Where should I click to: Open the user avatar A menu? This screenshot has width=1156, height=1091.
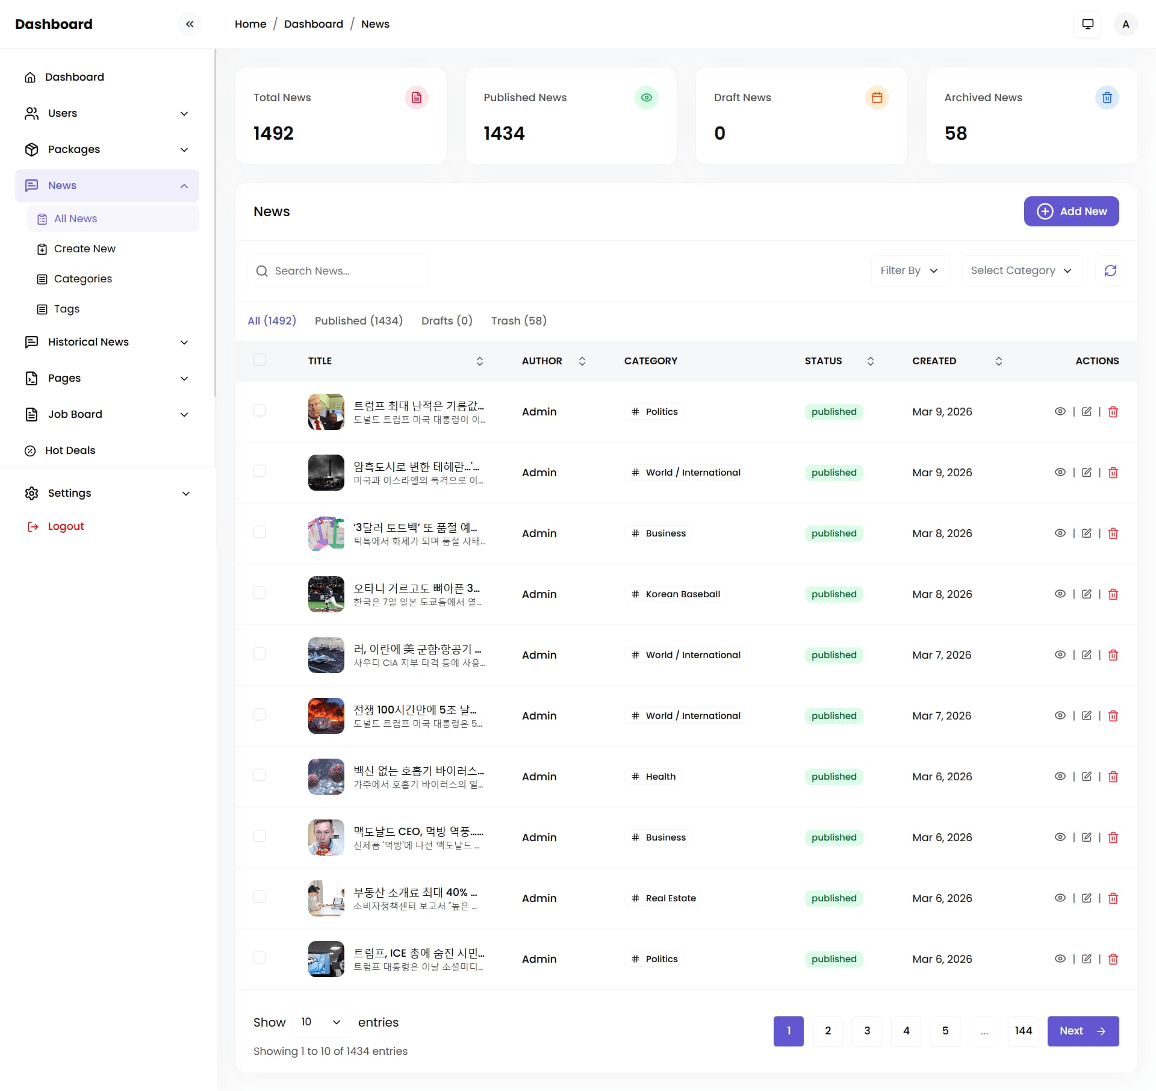(x=1125, y=24)
